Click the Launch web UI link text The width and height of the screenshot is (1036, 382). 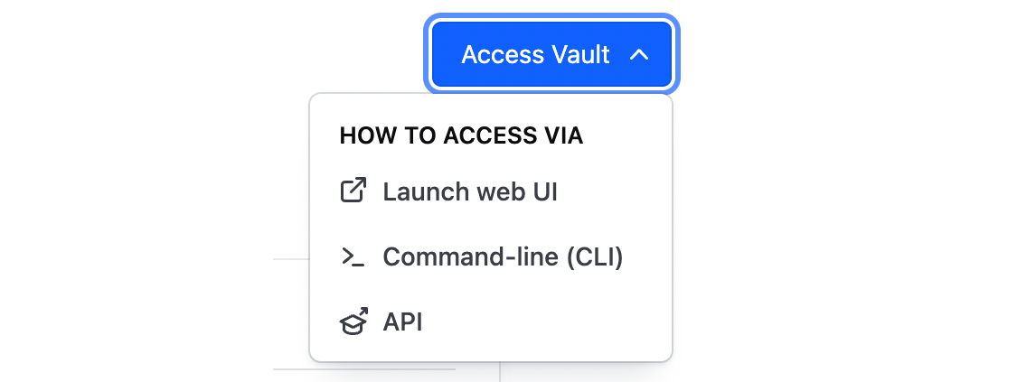(470, 191)
